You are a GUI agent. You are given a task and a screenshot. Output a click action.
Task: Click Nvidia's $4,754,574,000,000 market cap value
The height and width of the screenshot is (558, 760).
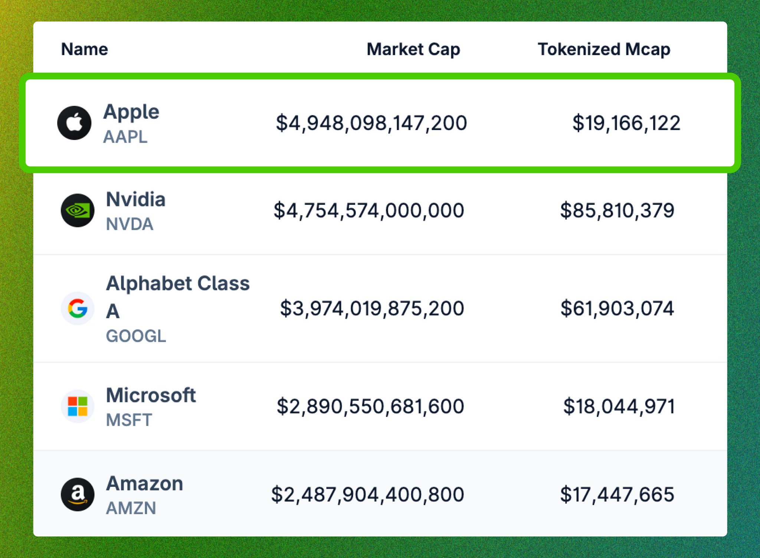pyautogui.click(x=369, y=211)
